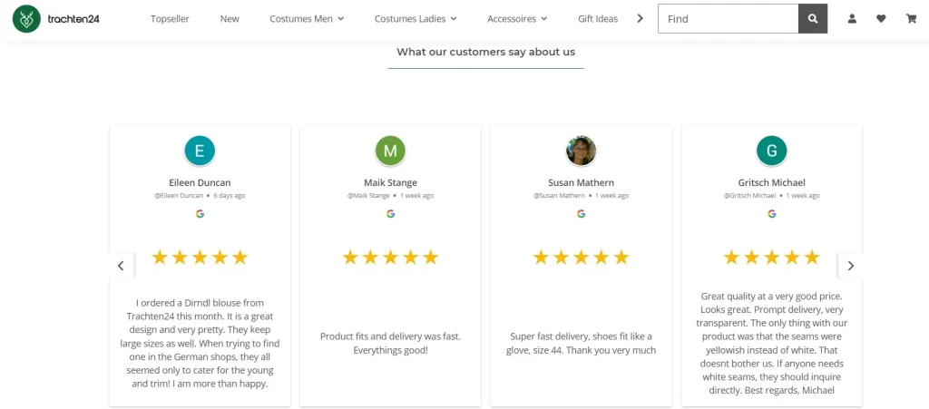
Task: Open the Topseller menu item
Action: pyautogui.click(x=170, y=19)
